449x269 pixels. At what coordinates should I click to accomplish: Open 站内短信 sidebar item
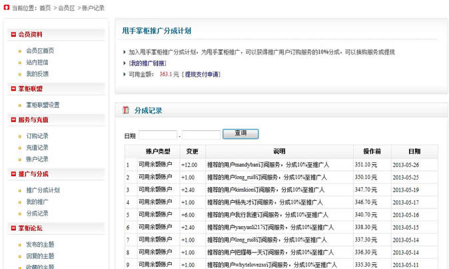[37, 62]
